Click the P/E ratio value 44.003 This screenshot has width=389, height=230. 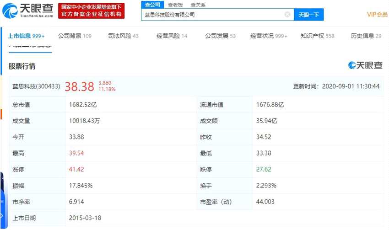pos(265,202)
